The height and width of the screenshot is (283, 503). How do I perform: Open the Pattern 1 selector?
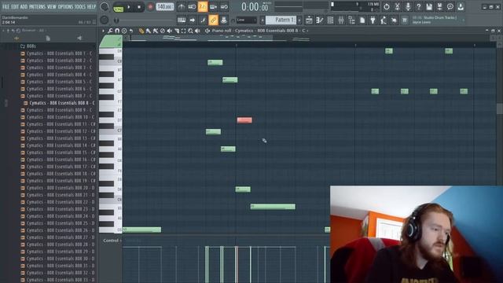pos(281,20)
